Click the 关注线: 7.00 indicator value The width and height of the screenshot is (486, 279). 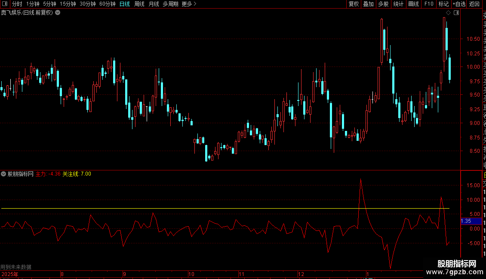point(77,174)
